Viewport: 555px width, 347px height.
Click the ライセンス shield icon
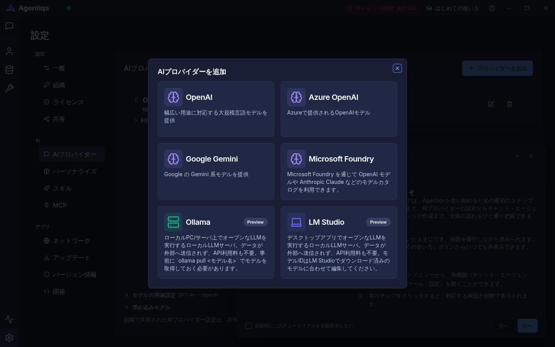pos(47,102)
